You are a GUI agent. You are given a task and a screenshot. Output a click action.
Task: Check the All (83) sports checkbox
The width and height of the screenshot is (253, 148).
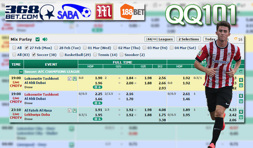click(x=14, y=55)
